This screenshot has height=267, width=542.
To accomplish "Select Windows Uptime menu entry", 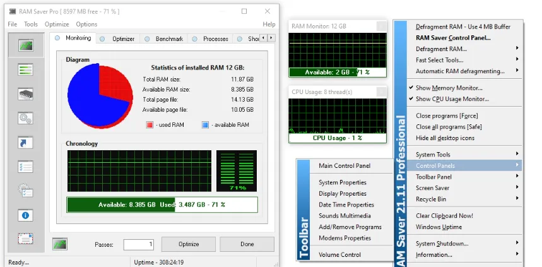I will tap(464, 227).
